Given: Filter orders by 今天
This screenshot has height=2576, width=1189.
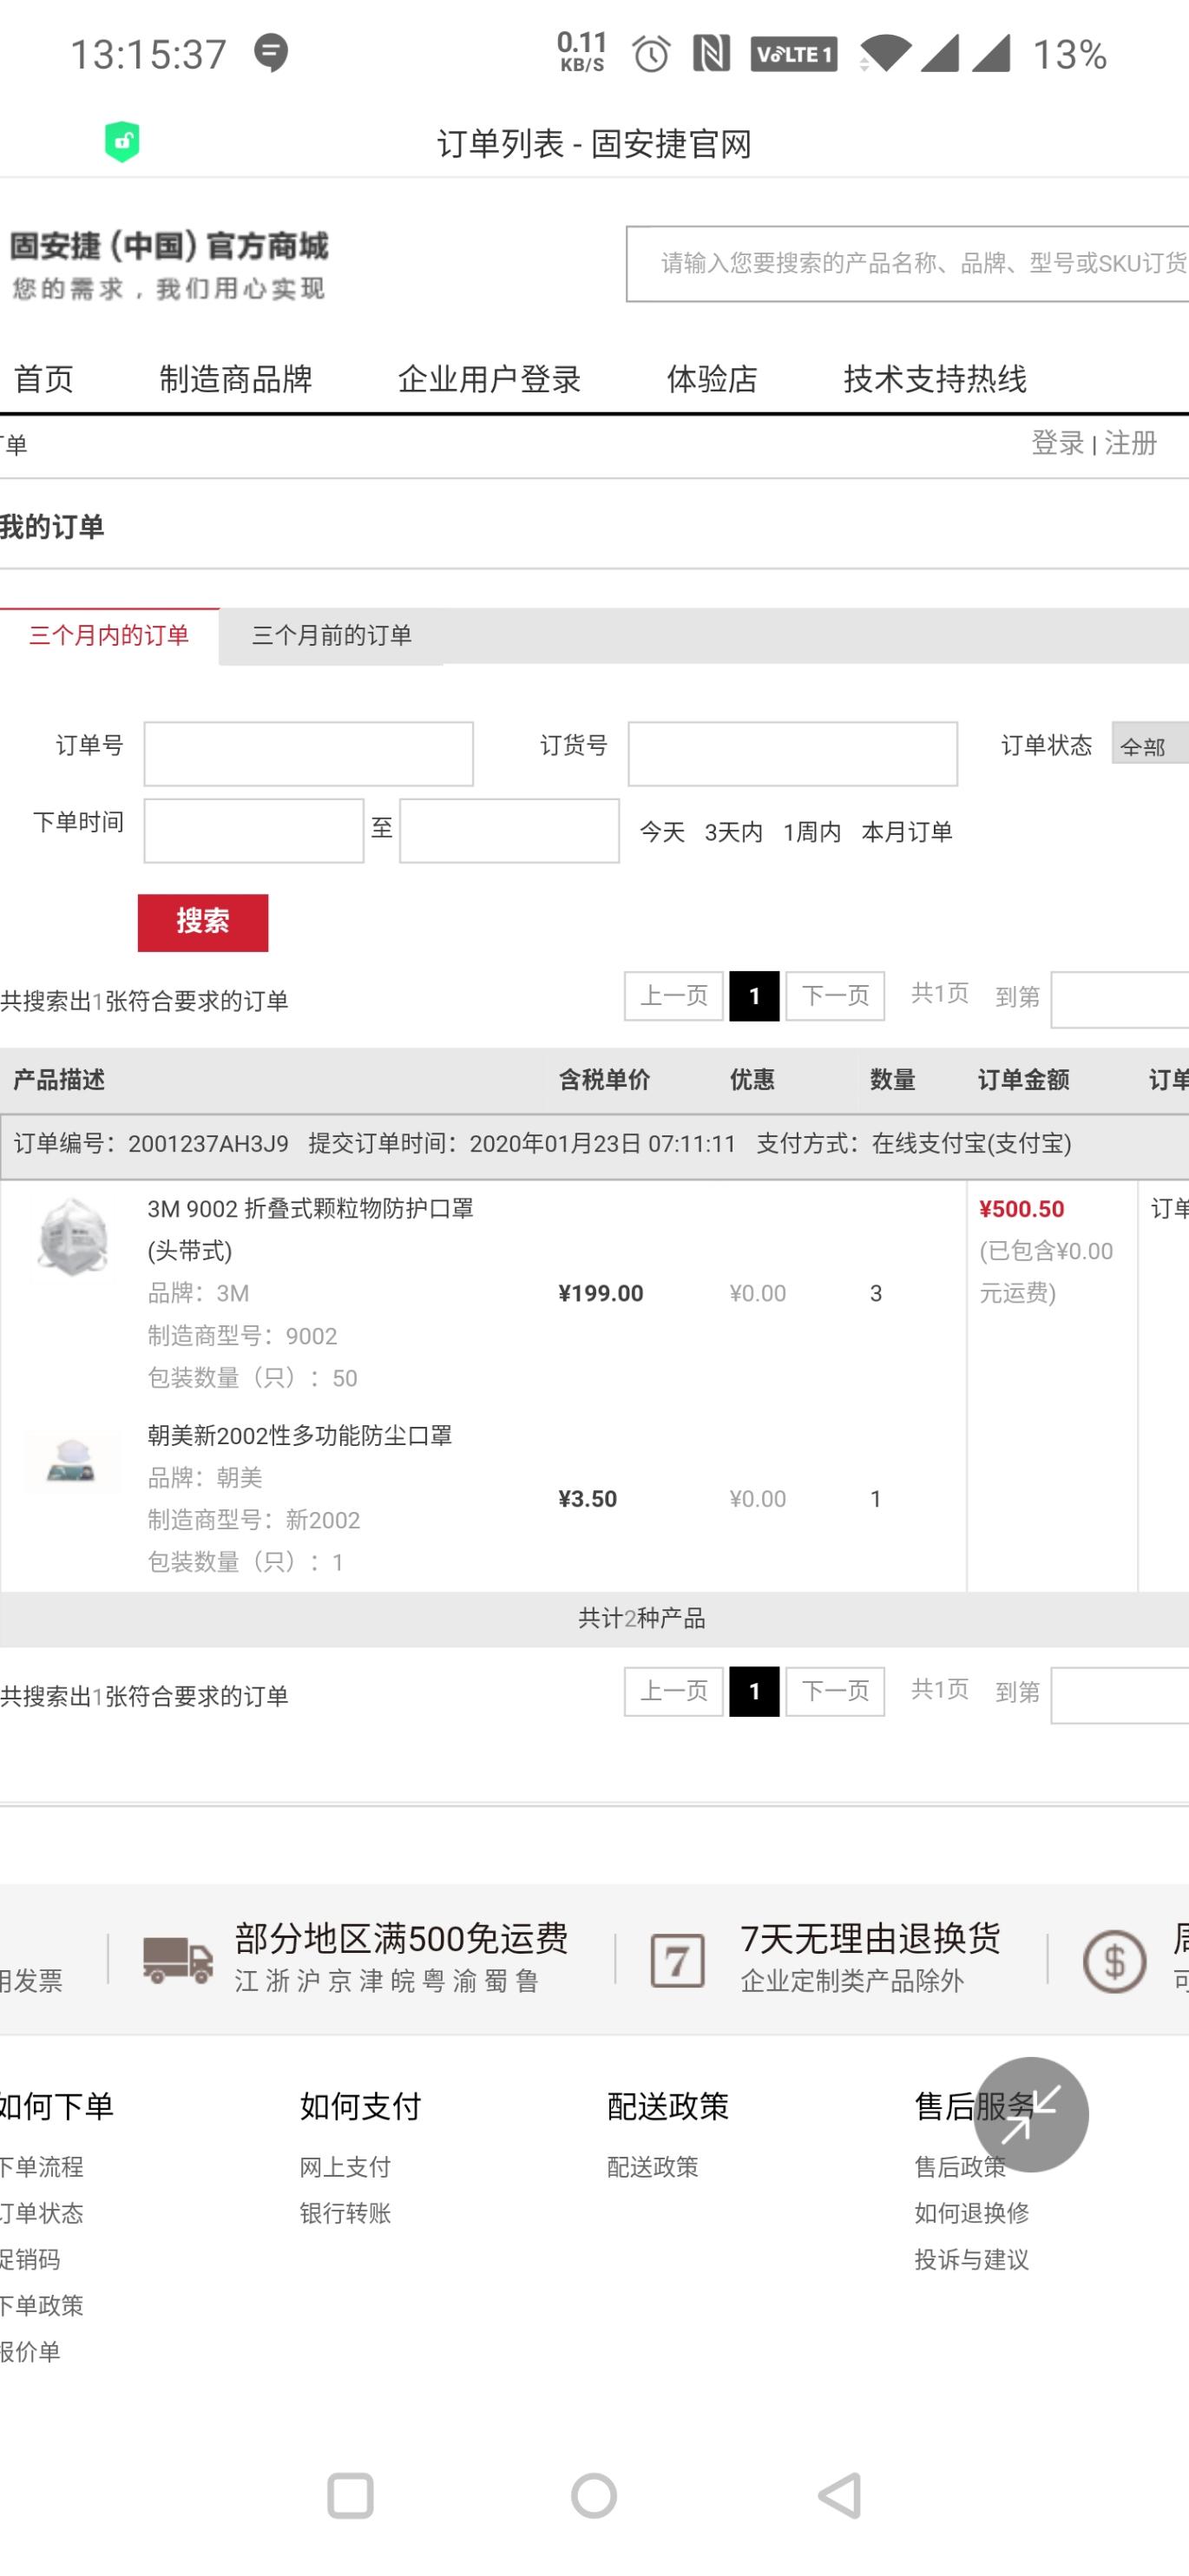Looking at the screenshot, I should [662, 832].
